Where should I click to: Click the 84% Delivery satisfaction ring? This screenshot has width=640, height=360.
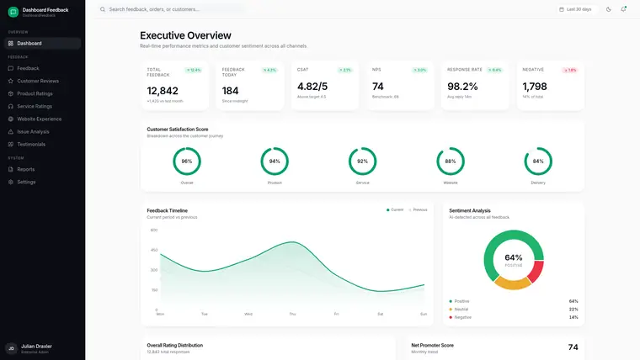click(538, 161)
